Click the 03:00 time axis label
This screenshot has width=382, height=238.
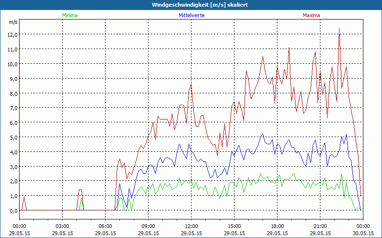point(63,227)
